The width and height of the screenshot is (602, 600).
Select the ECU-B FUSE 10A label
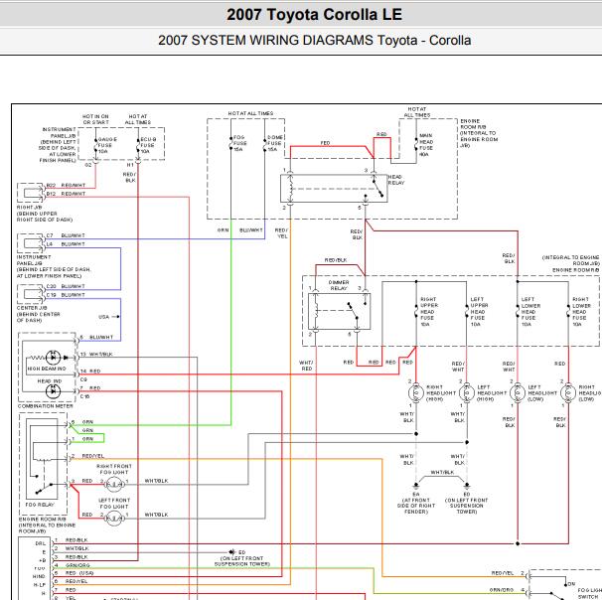click(148, 145)
